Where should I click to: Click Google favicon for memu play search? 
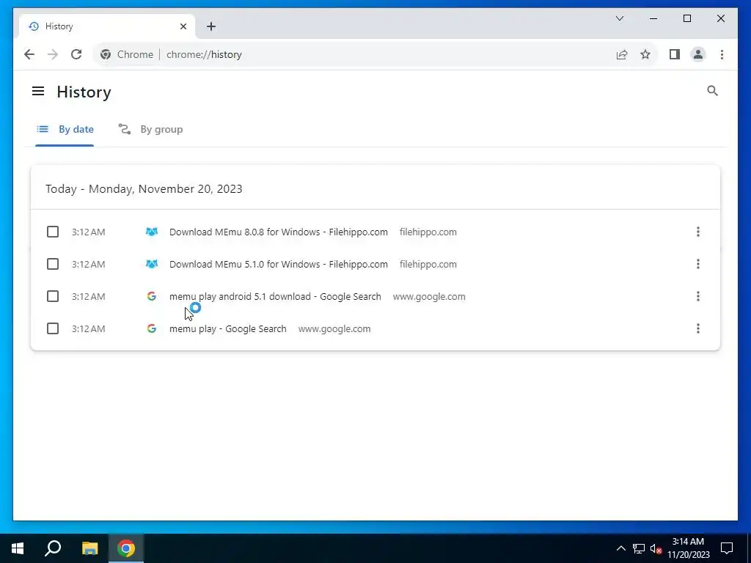151,328
